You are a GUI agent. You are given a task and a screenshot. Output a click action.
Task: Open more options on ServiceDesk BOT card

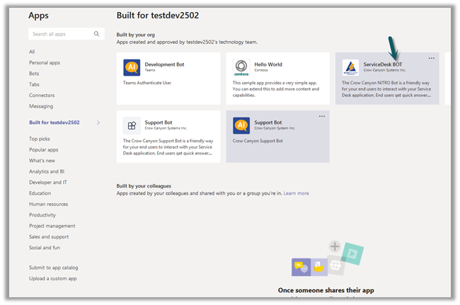click(431, 58)
